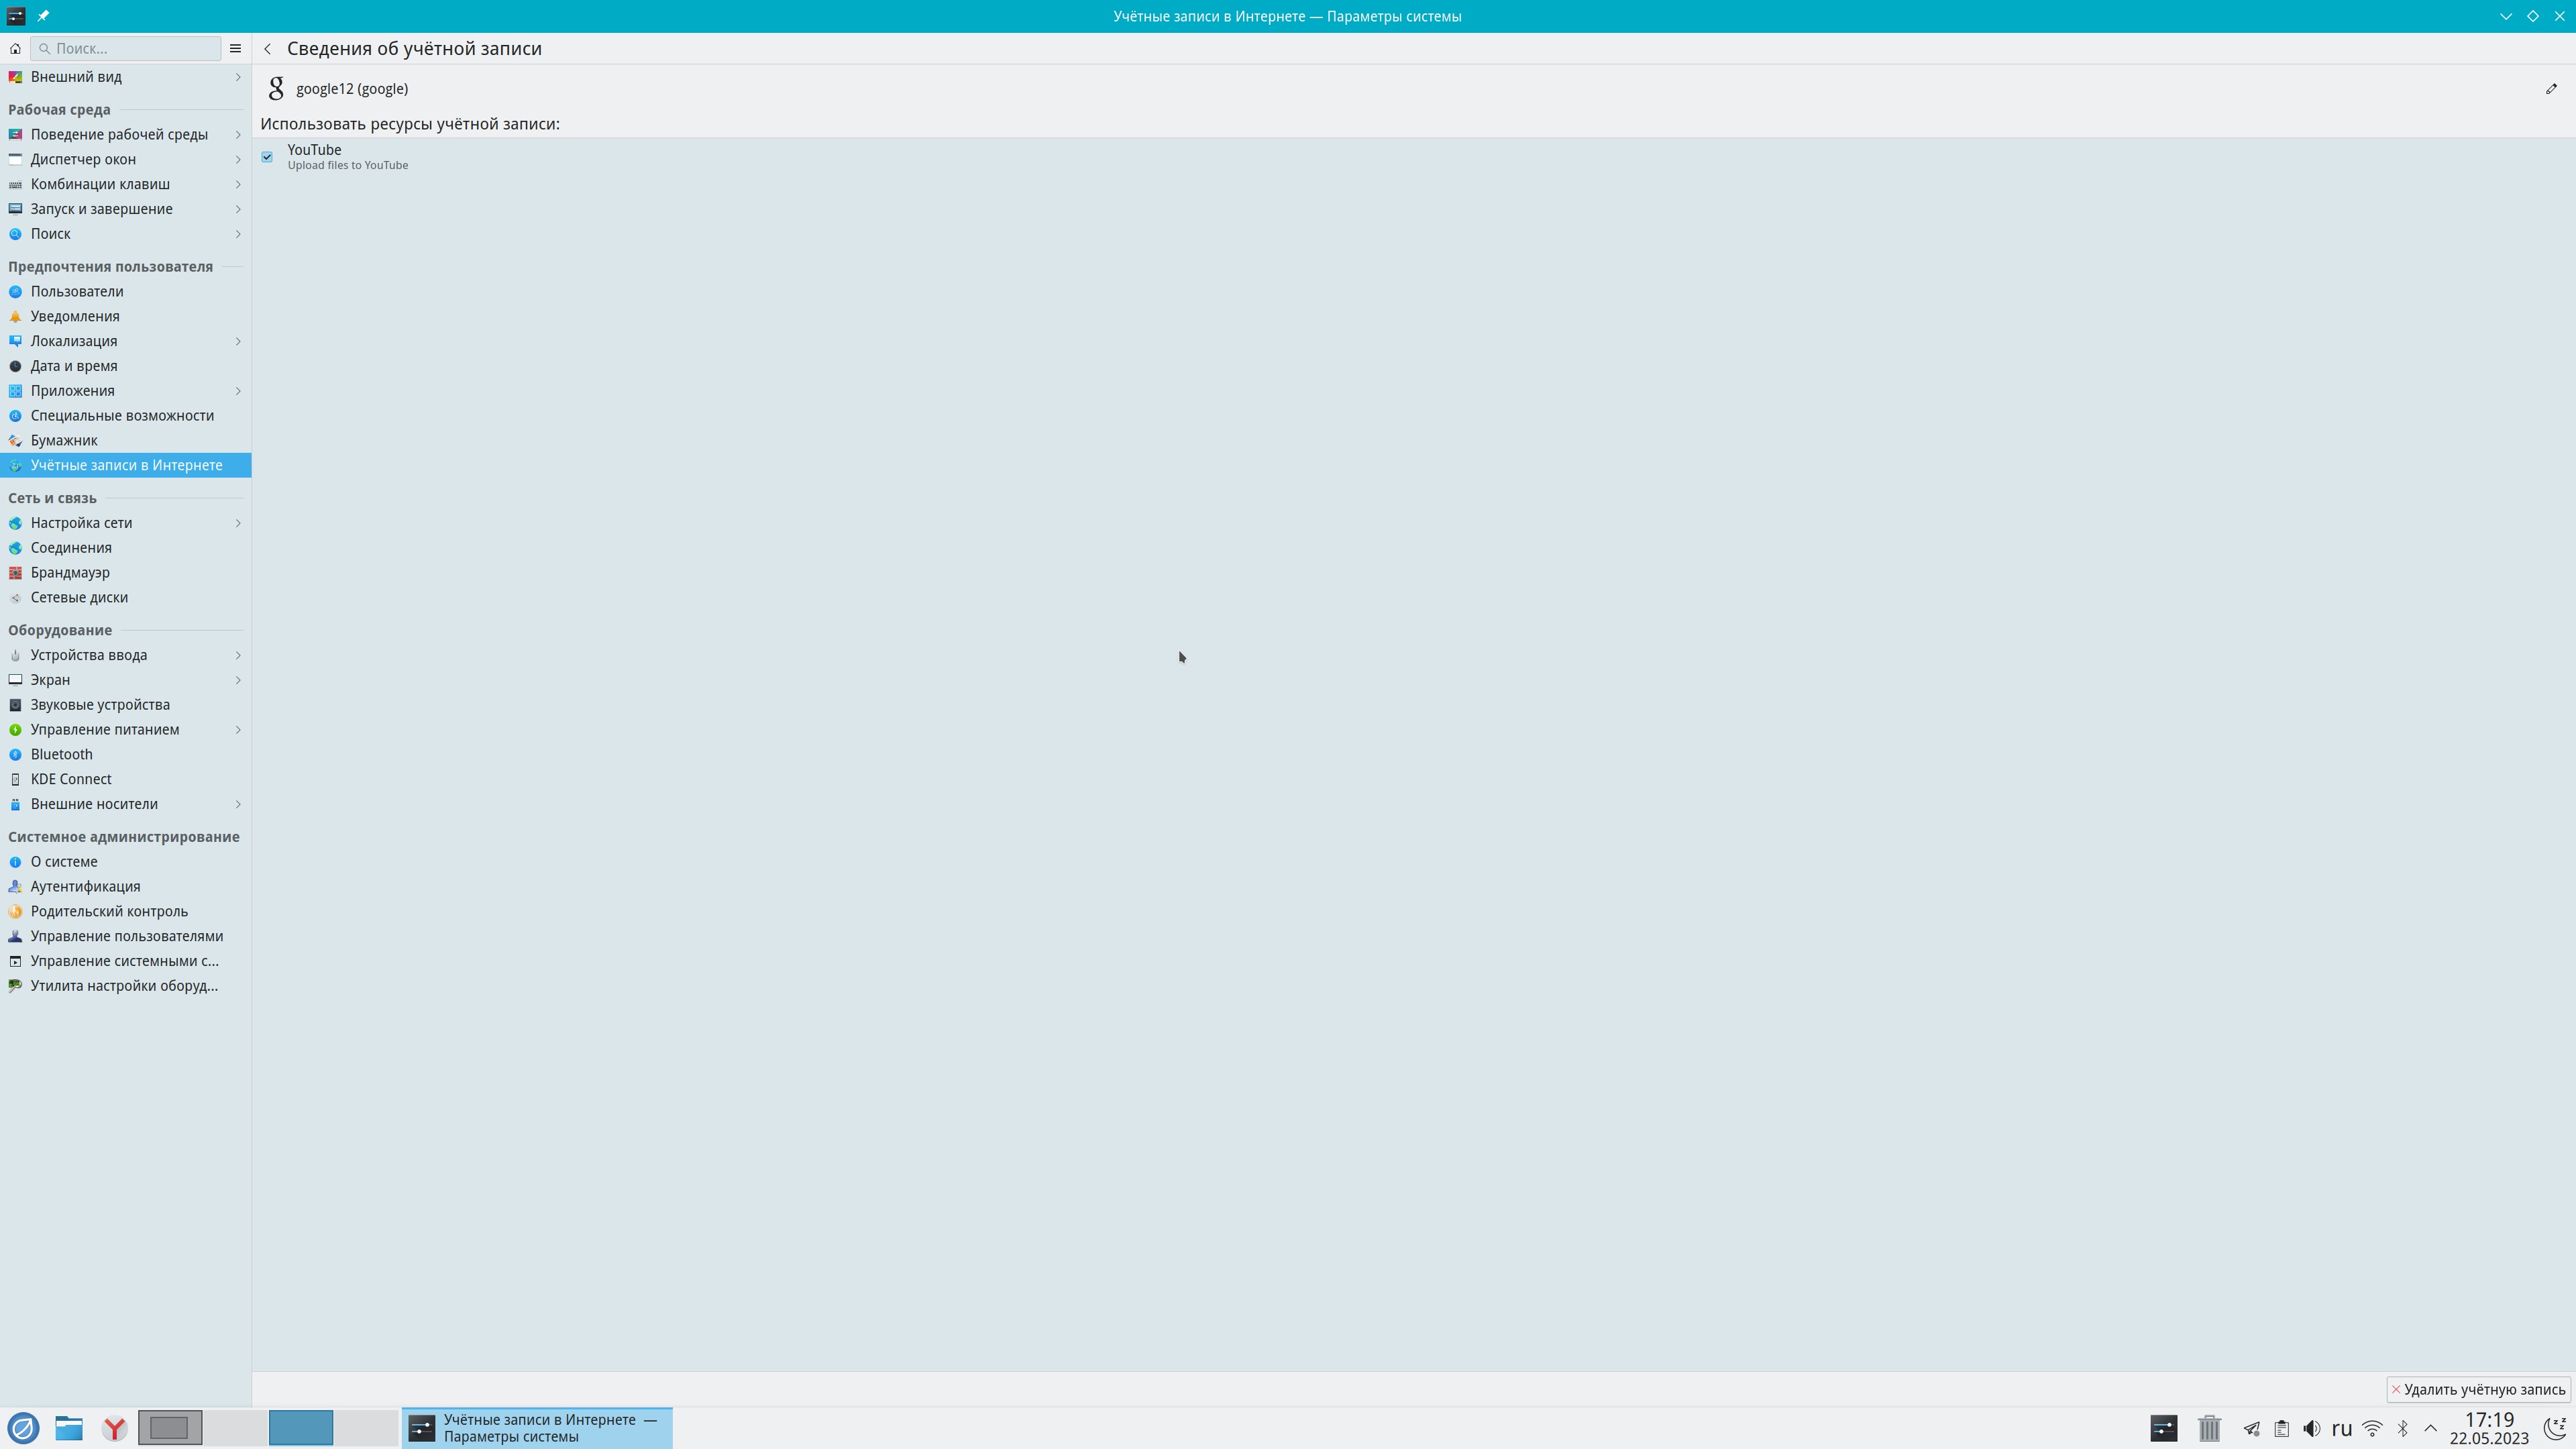The width and height of the screenshot is (2576, 1449).
Task: Expand the Внешний вид section arrow
Action: coord(238,77)
